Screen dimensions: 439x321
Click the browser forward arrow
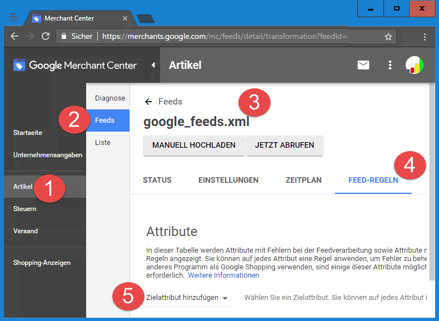tap(29, 37)
